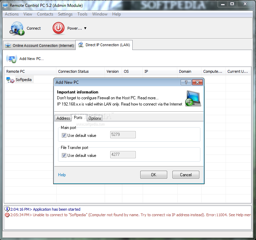
Task: Click the Connection Status column header
Action: point(80,71)
